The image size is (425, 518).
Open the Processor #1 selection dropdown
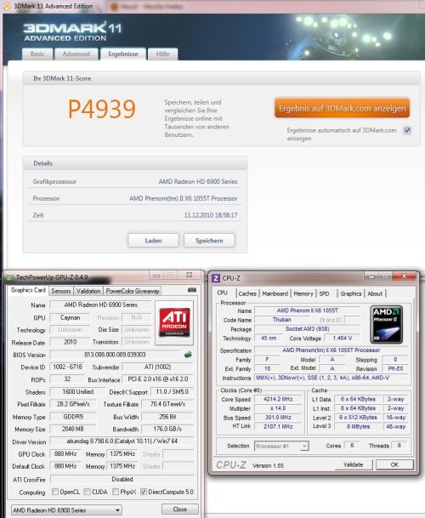(281, 446)
